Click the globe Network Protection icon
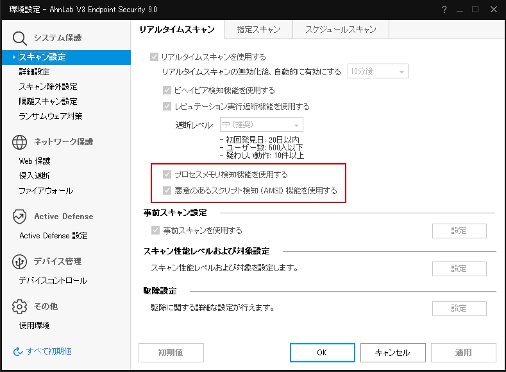The image size is (506, 372). [20, 142]
